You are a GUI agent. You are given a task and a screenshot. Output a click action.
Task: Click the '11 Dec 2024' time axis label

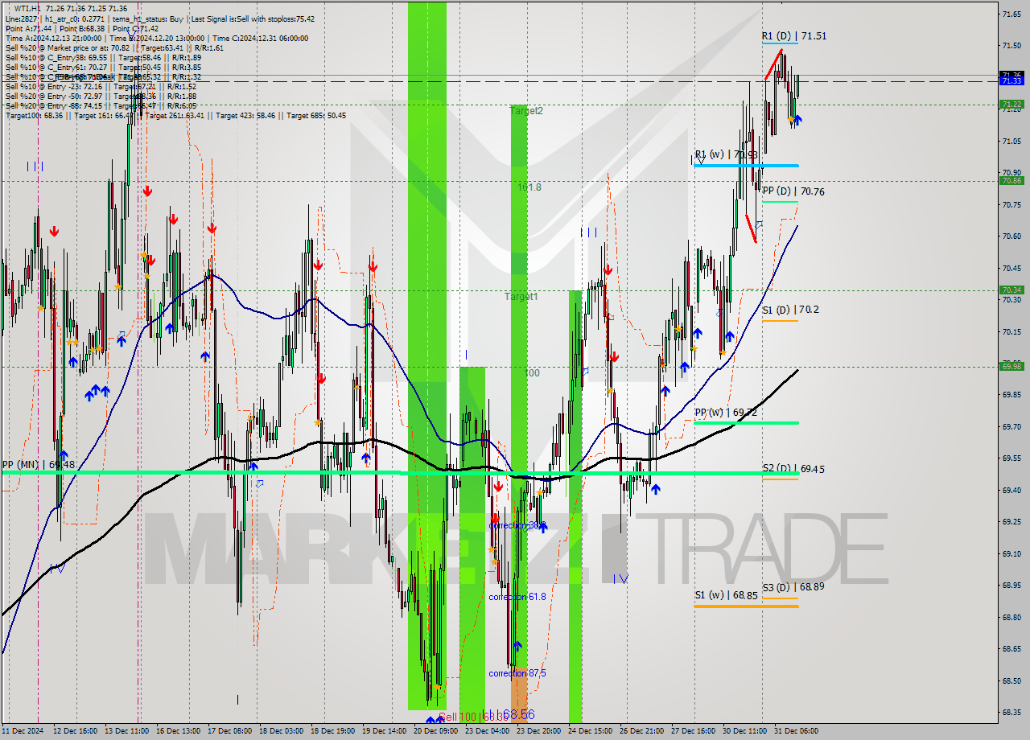click(x=23, y=731)
